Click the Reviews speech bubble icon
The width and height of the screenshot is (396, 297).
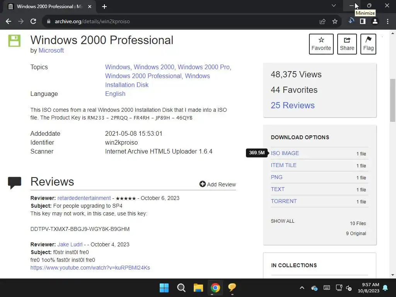pos(14,183)
